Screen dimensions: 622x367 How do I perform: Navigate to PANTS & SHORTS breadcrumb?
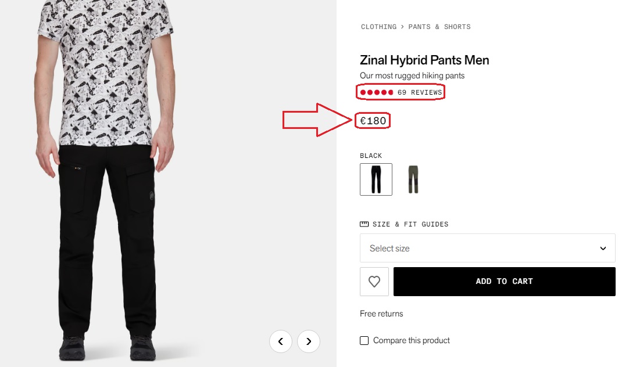tap(439, 27)
